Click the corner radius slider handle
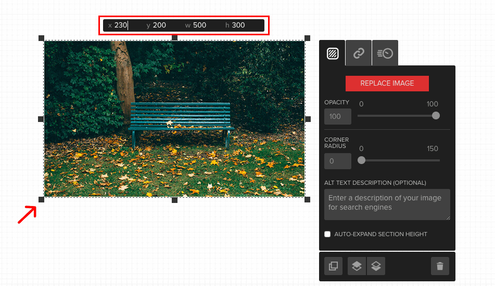This screenshot has height=286, width=495. pyautogui.click(x=361, y=160)
